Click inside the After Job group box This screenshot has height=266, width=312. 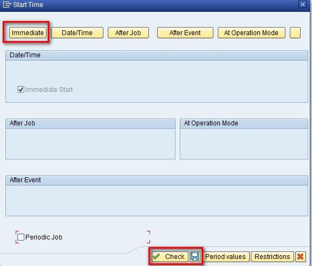click(90, 144)
